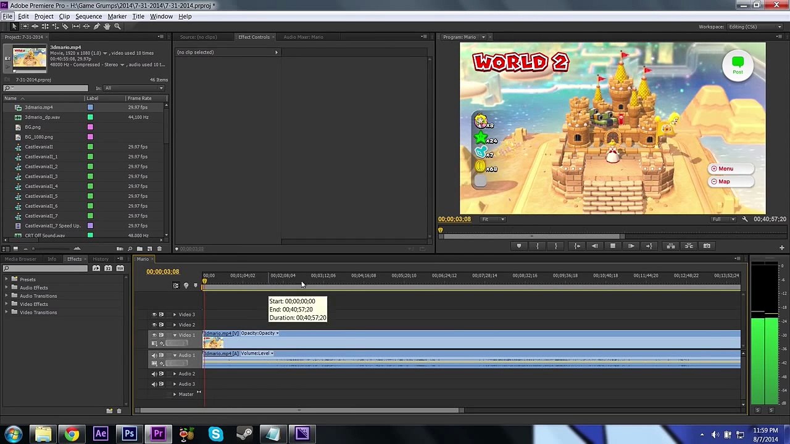The width and height of the screenshot is (790, 444).
Task: Open the Fit zoom level dropdown
Action: 494,220
